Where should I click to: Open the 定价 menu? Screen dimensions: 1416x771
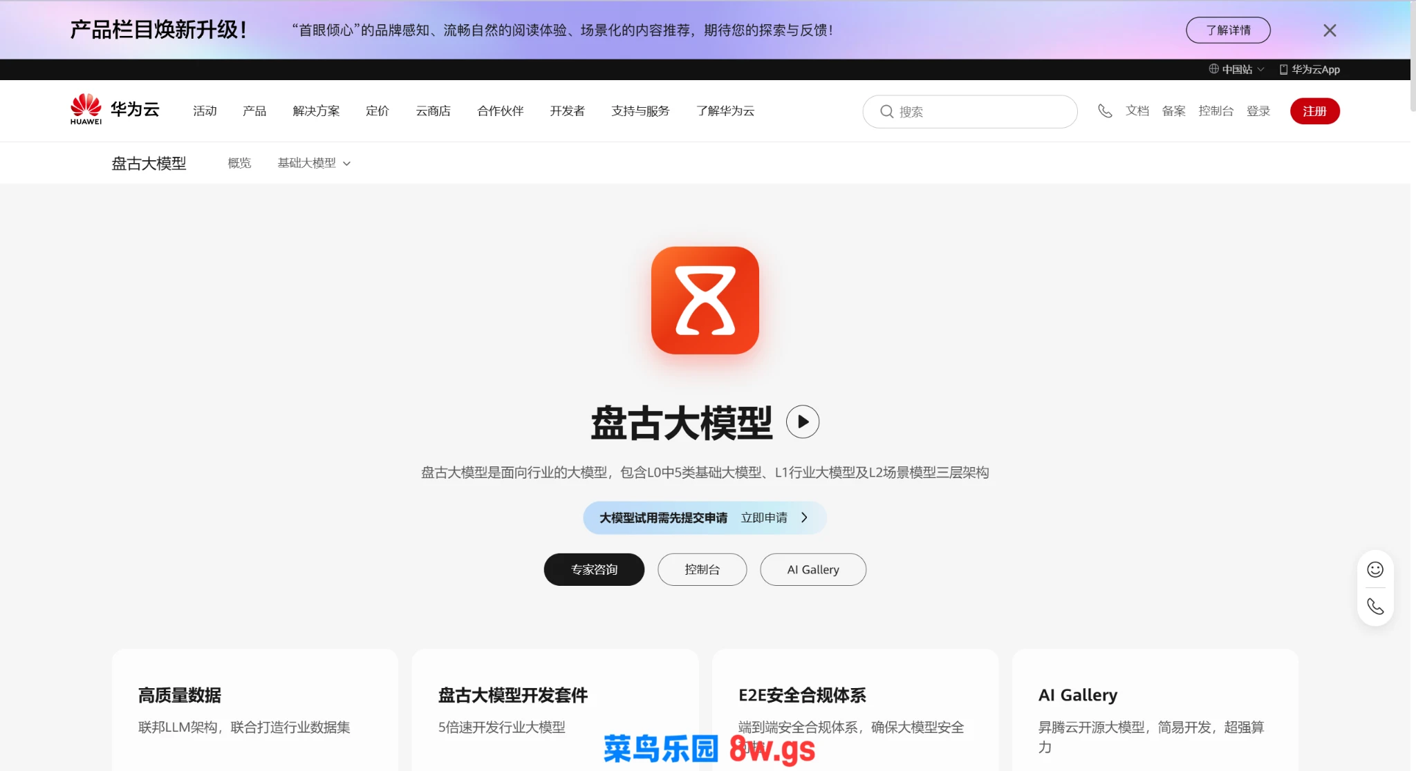click(x=378, y=111)
